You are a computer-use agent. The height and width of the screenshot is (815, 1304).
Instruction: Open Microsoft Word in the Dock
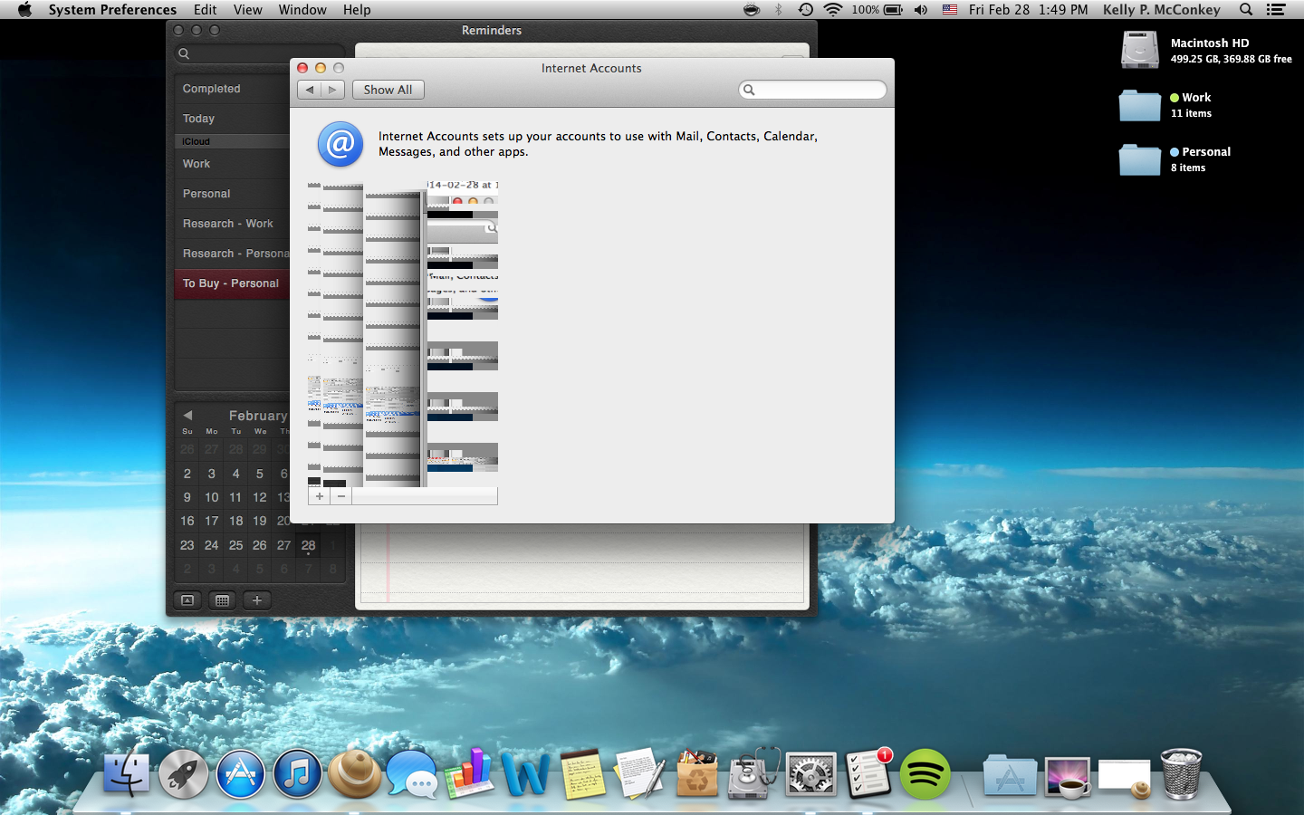coord(525,775)
